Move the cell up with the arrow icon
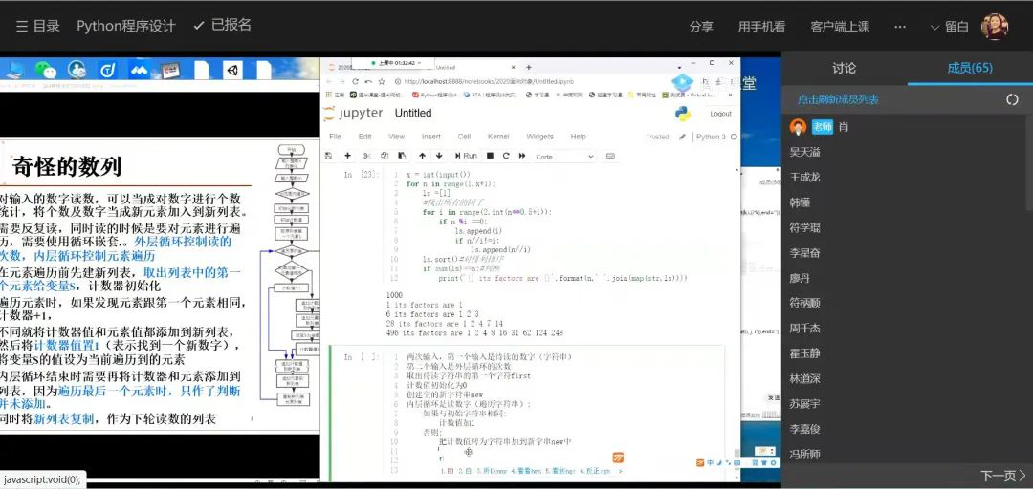Screen dimensions: 1033x489 (424, 156)
